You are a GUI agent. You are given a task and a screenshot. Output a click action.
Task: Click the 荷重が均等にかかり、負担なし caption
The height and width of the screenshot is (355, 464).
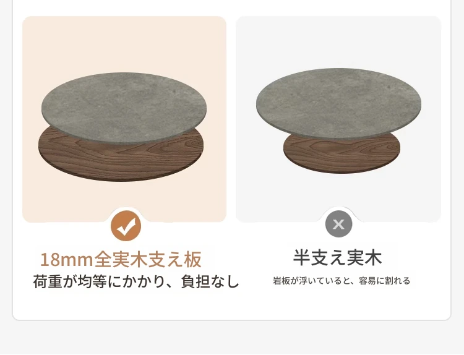[x=136, y=281]
